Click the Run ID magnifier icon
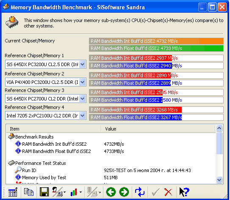 (18, 170)
